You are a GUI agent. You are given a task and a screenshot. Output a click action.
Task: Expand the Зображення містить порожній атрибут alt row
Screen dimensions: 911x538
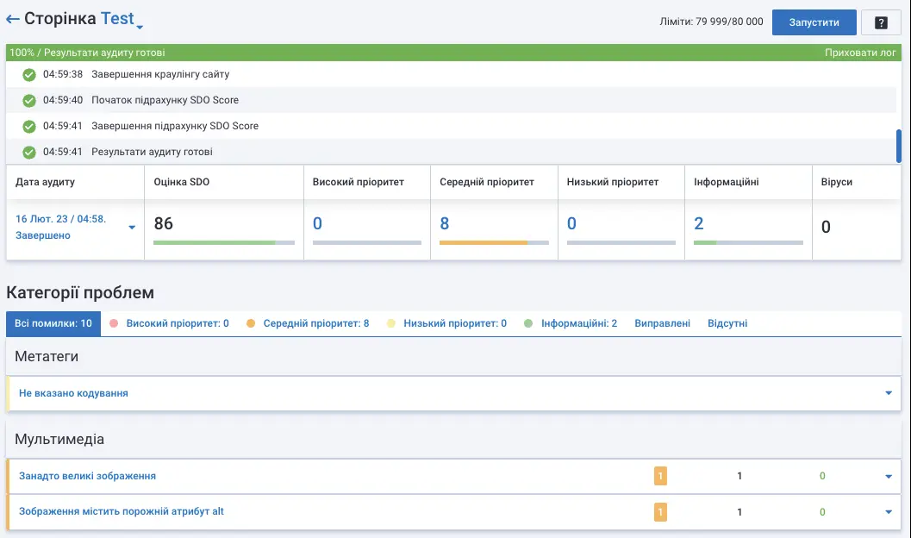pos(889,511)
